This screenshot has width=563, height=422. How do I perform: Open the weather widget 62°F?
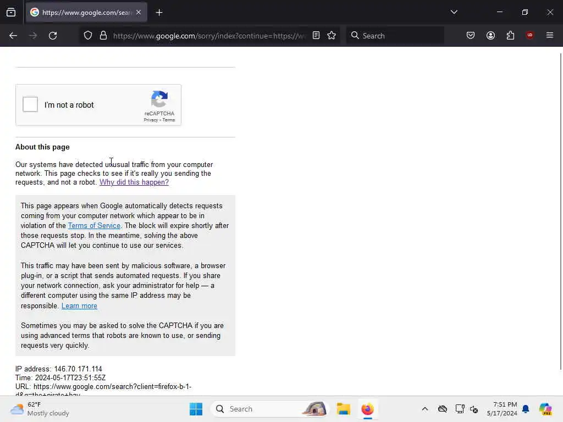[40, 409]
